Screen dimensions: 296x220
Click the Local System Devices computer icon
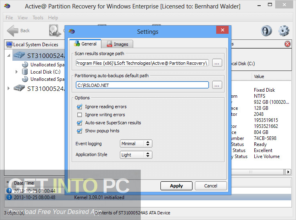(x=9, y=45)
